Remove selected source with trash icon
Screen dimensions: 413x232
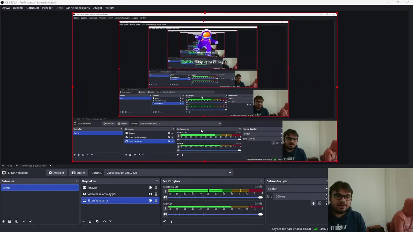click(90, 221)
